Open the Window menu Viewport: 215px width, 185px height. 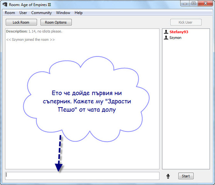63,13
